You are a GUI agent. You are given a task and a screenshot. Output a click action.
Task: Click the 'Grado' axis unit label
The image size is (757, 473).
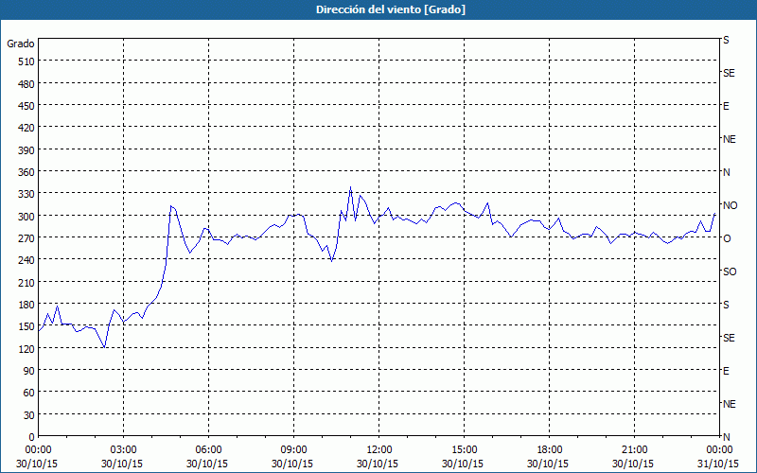click(x=21, y=44)
